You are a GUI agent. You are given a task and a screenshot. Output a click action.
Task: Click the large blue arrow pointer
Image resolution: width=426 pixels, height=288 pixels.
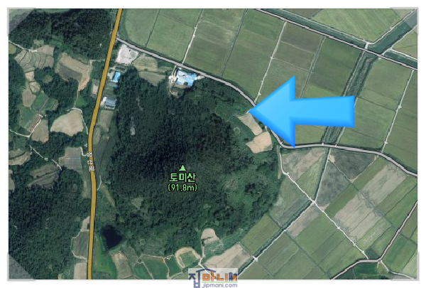302,112
